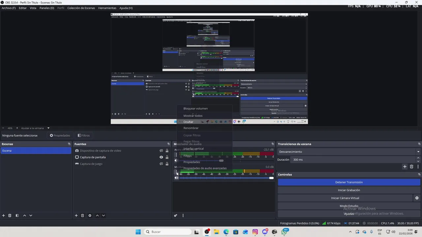Undock the Controles panel

click(419, 174)
